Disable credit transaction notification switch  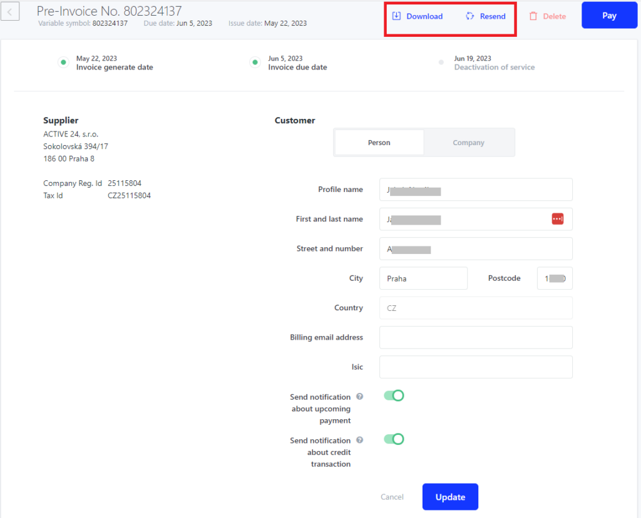pyautogui.click(x=394, y=439)
